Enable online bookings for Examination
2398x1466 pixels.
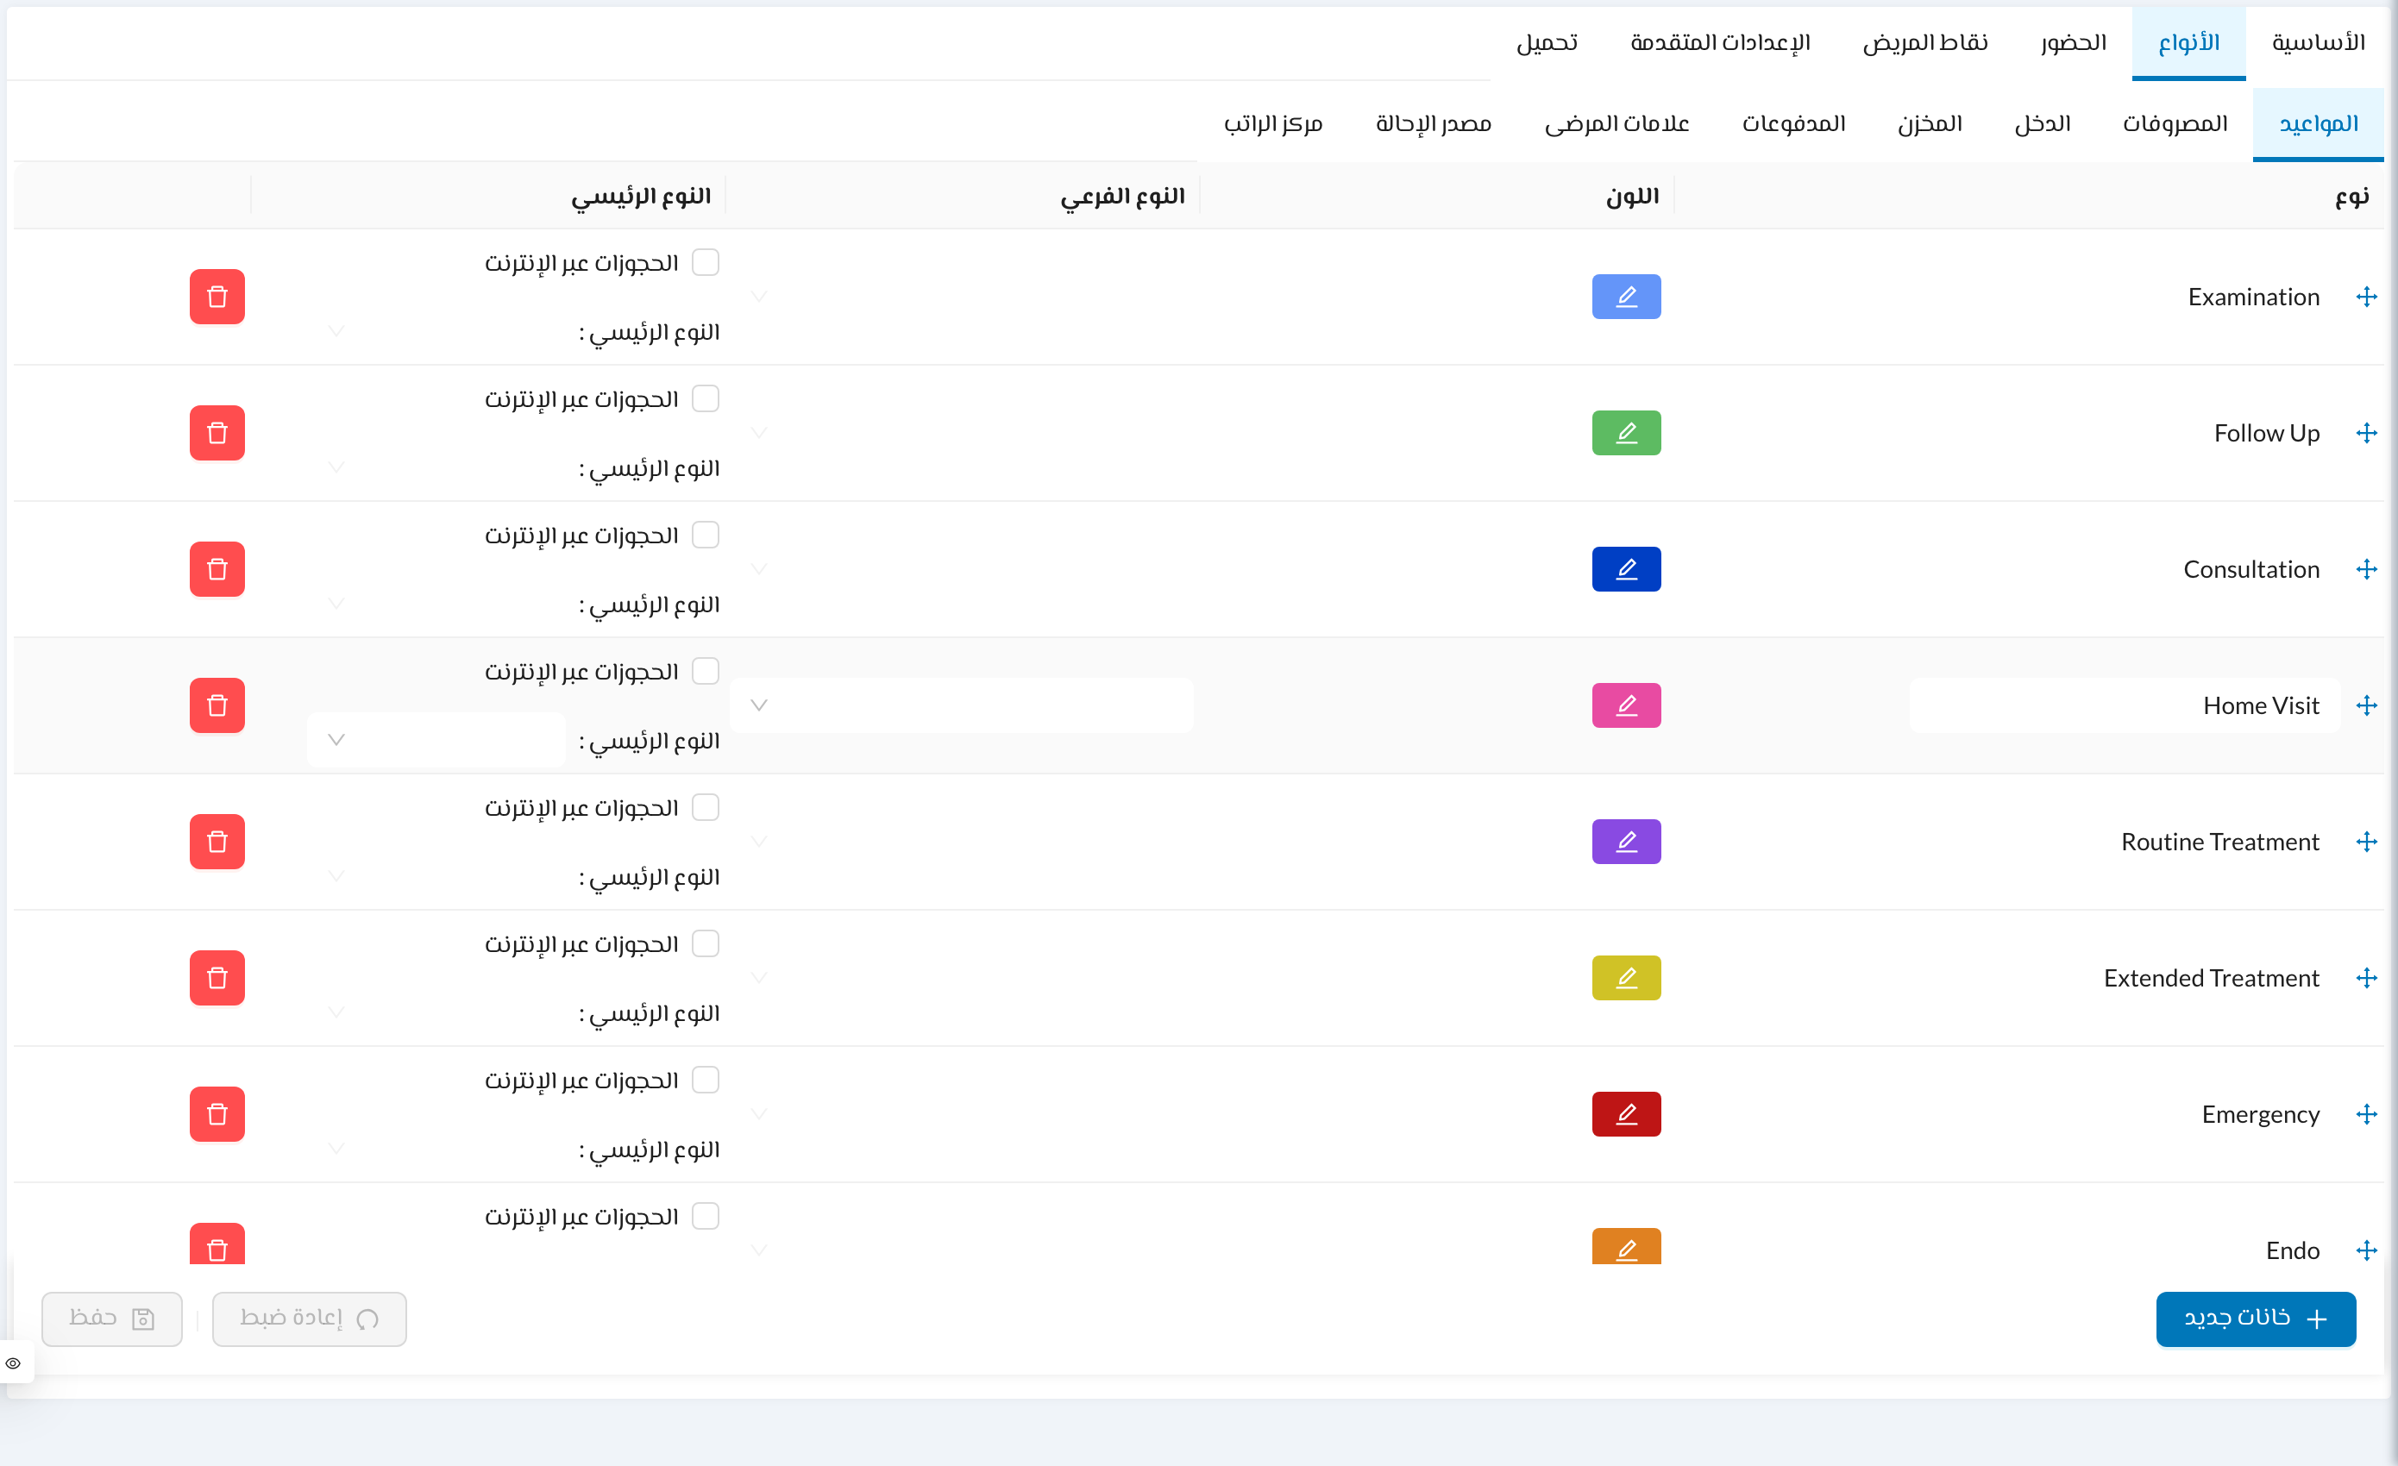click(x=706, y=263)
